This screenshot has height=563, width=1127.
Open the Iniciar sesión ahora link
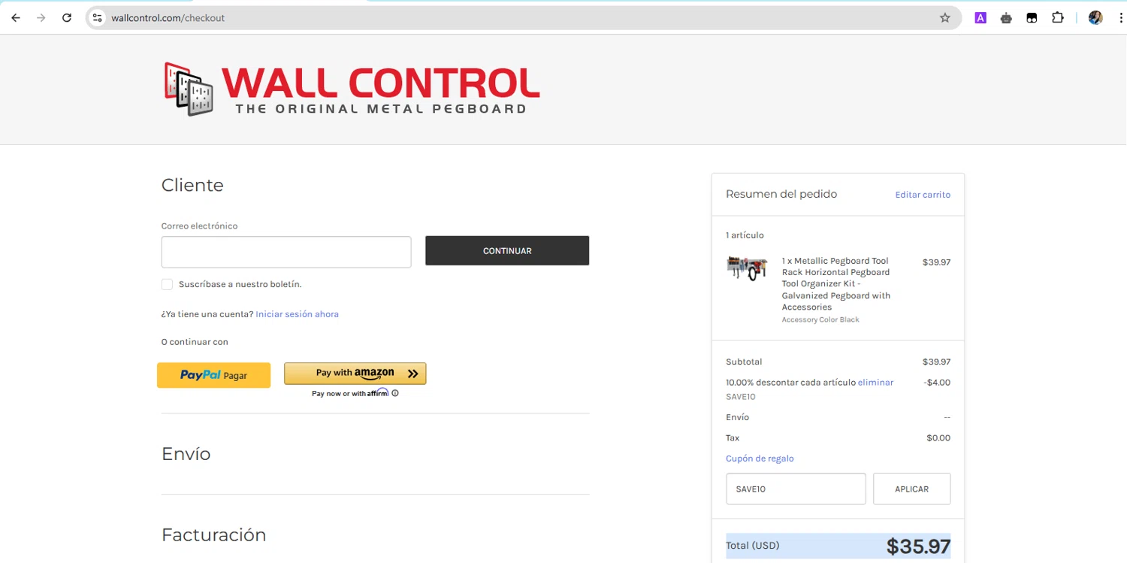(x=297, y=314)
